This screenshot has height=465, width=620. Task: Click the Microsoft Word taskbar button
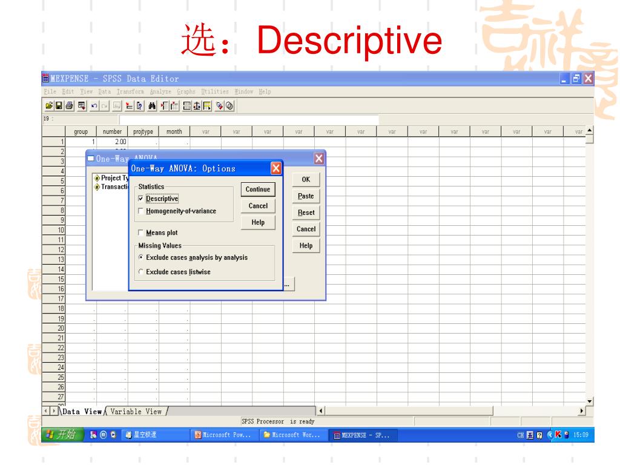(292, 435)
